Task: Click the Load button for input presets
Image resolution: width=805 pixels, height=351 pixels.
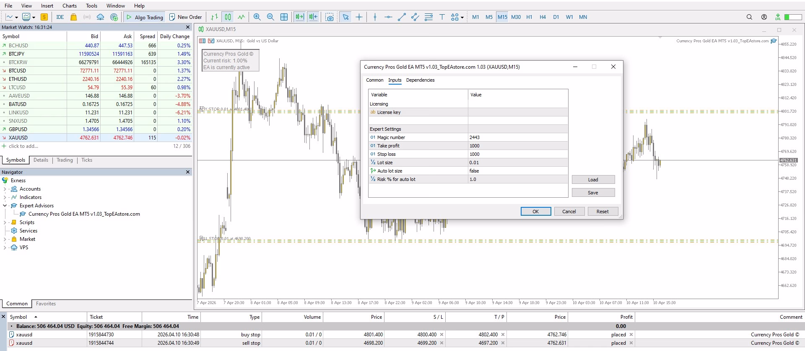Action: [x=593, y=180]
